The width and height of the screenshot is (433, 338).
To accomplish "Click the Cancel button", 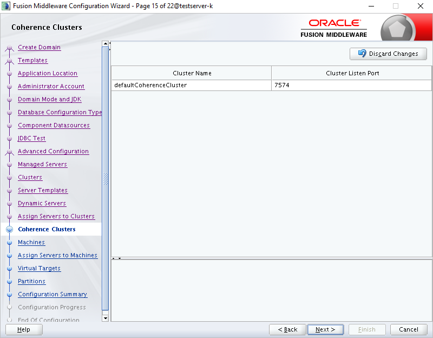I will pos(409,329).
